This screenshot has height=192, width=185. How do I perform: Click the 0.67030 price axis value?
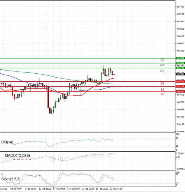180,22
